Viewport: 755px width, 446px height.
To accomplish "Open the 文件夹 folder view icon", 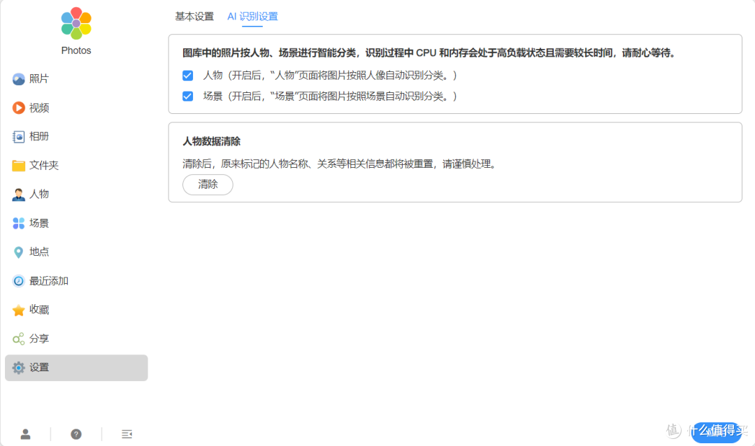I will tap(18, 166).
